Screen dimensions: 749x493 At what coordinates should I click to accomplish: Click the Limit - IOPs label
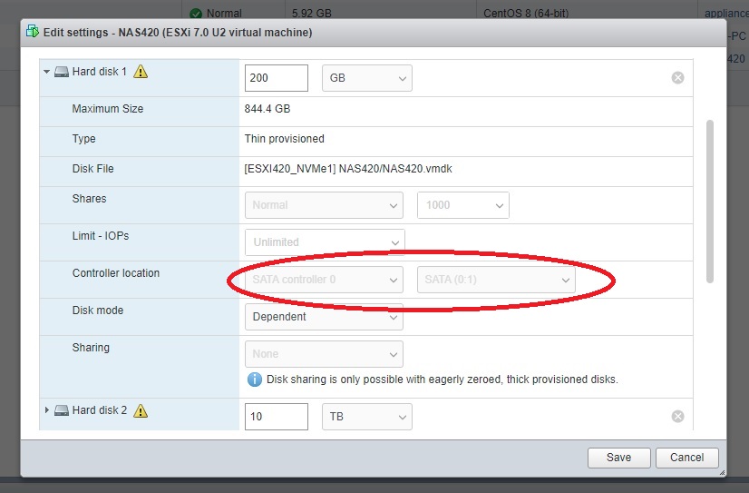point(101,236)
